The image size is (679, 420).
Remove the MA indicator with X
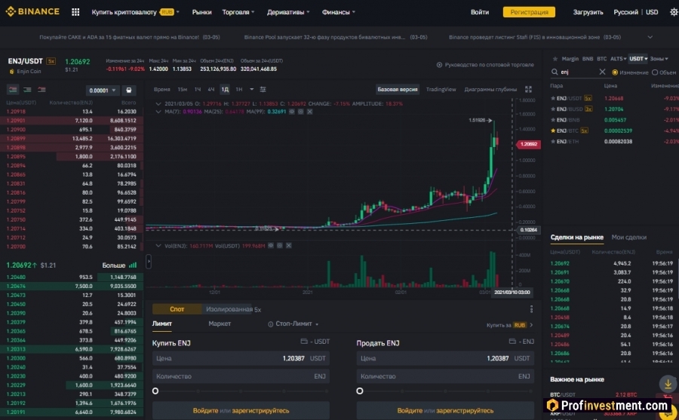pos(309,112)
